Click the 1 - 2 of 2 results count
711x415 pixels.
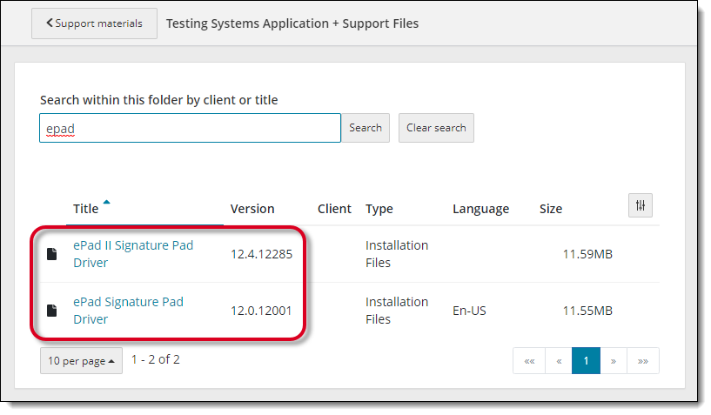[156, 359]
